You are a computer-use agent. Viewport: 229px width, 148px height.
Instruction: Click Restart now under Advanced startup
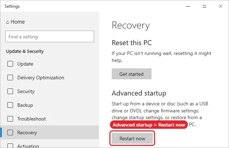[132, 138]
